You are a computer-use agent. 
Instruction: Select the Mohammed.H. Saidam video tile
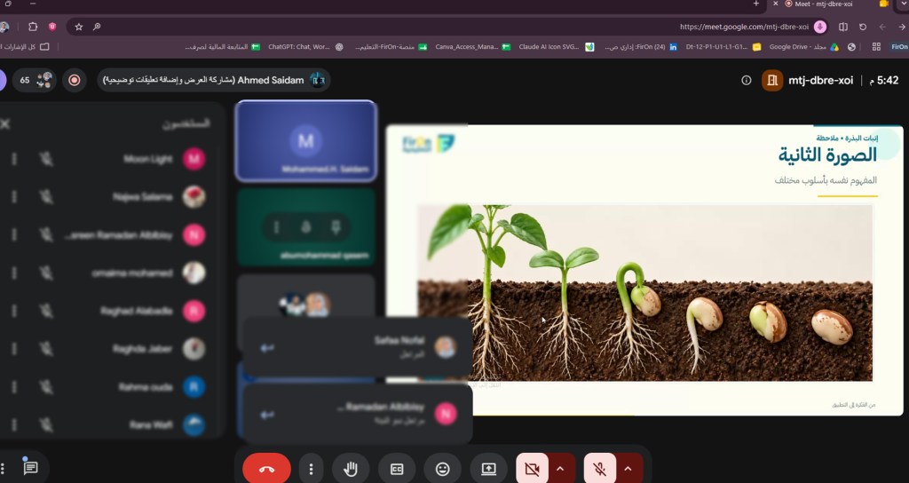306,141
